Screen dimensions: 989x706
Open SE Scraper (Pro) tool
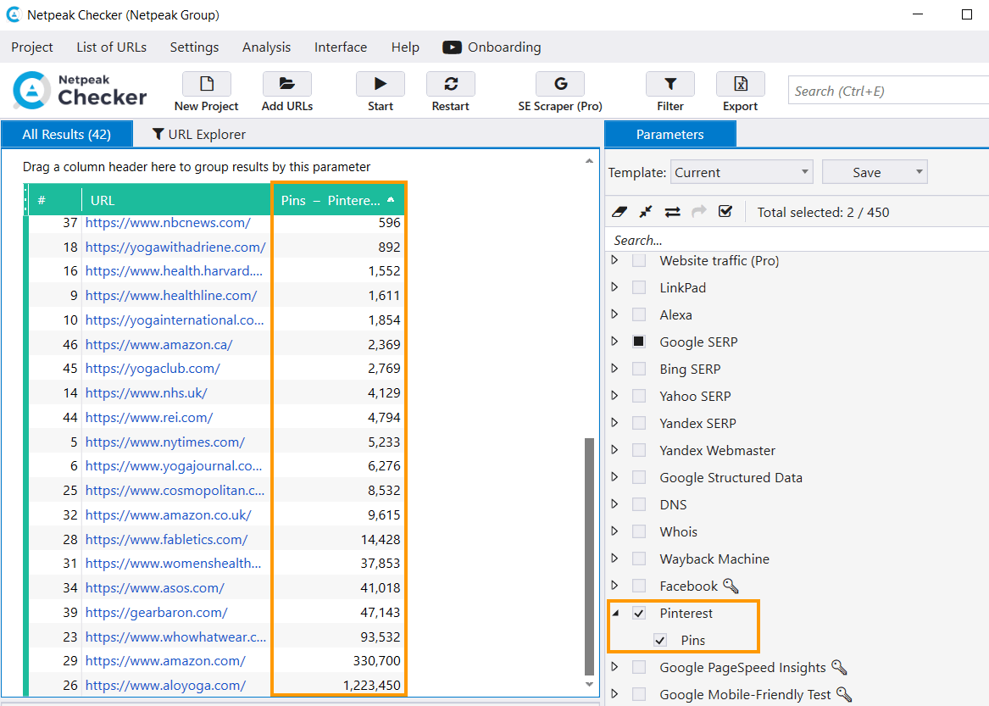pyautogui.click(x=560, y=84)
